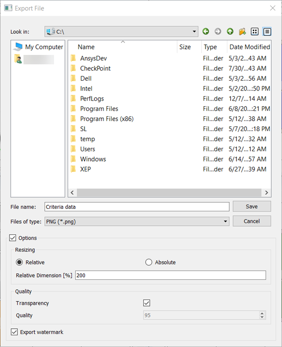Click the Dell folder icon
The width and height of the screenshot is (282, 347).
coord(73,78)
